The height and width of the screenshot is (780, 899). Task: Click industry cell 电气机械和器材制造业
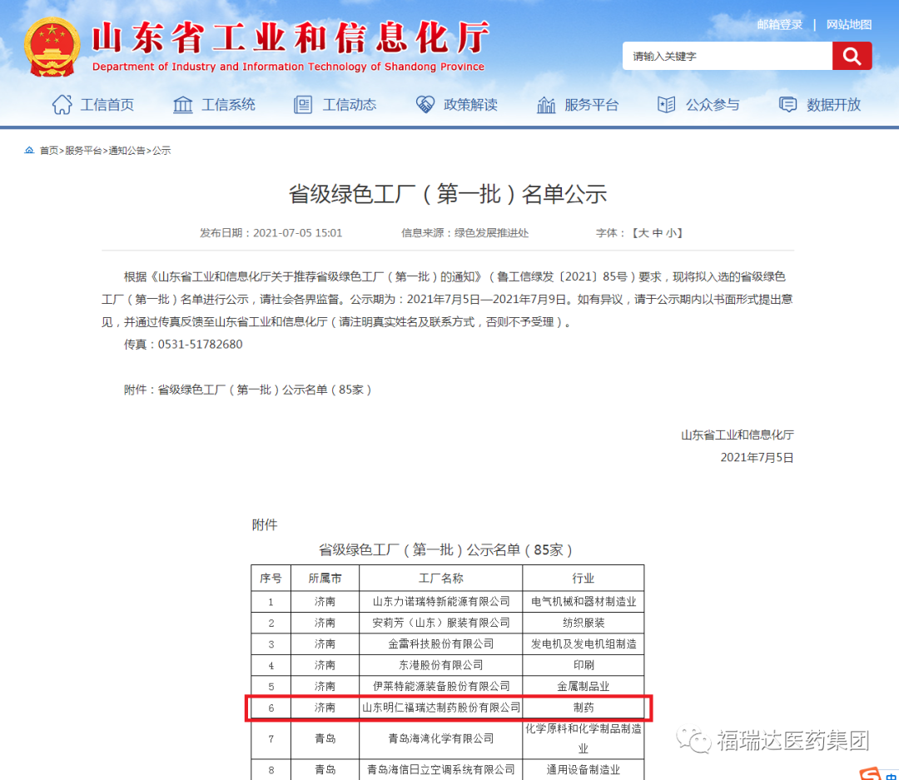(x=584, y=602)
